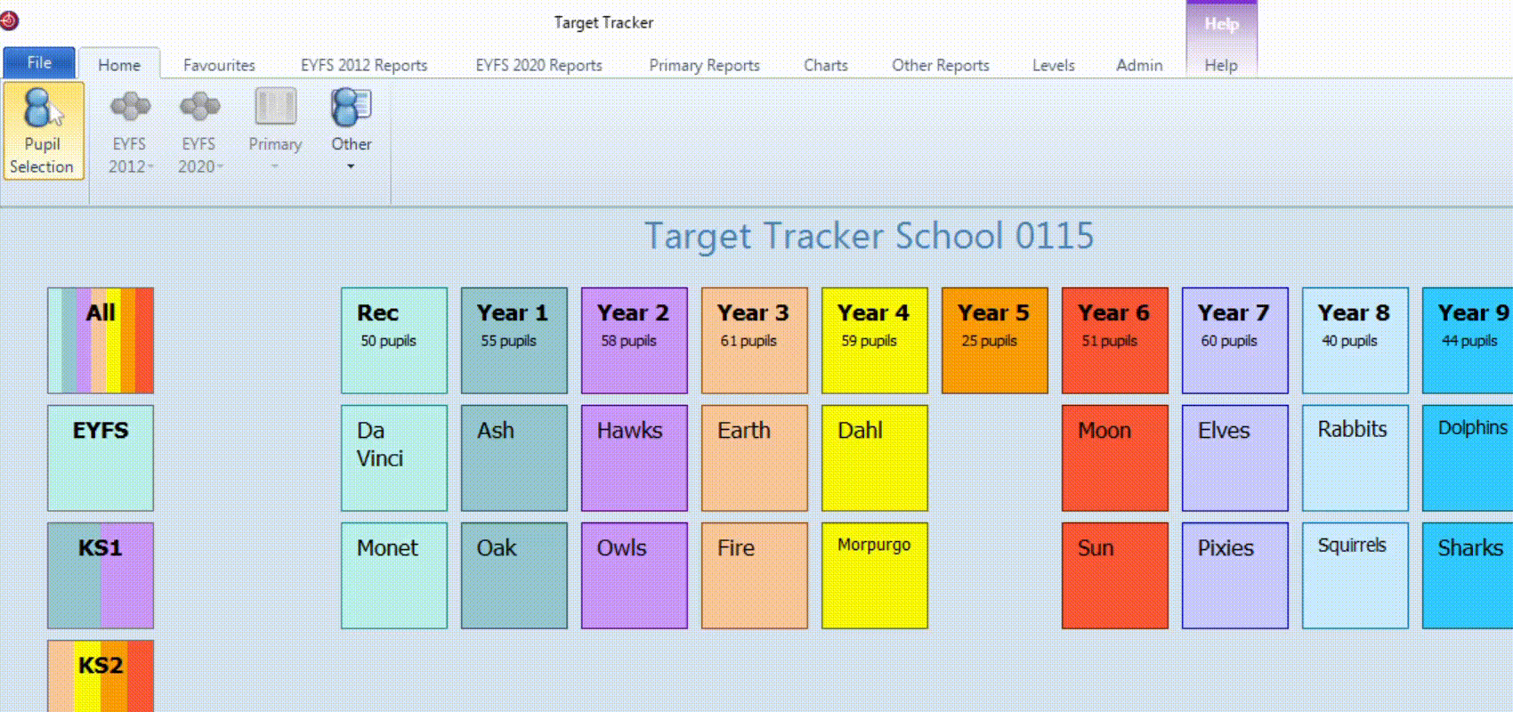Expand the Other dropdown arrow
This screenshot has height=712, width=1513.
point(351,166)
